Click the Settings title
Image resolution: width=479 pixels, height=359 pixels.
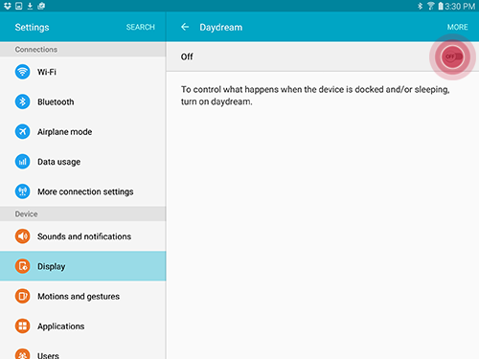(32, 27)
